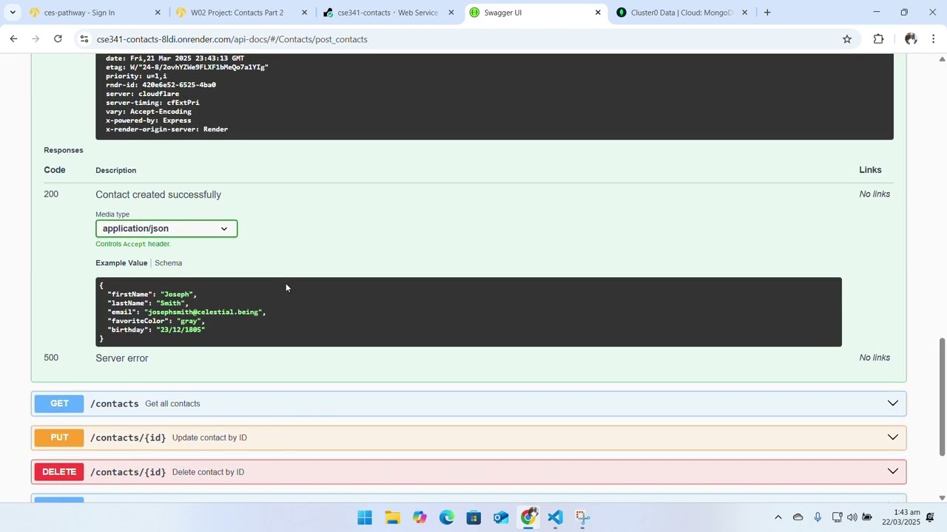Click the scrollbar up arrow
947x532 pixels.
[942, 58]
